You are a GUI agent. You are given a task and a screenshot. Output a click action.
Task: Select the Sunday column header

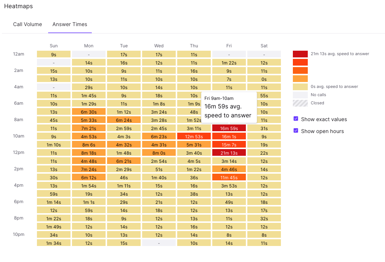(x=53, y=45)
